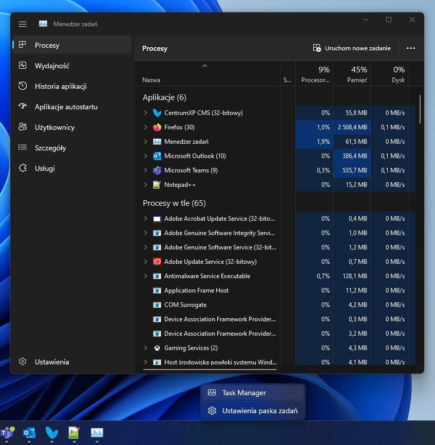The image size is (435, 445).
Task: Click the Procesy w tle (65) heading
Action: [174, 203]
